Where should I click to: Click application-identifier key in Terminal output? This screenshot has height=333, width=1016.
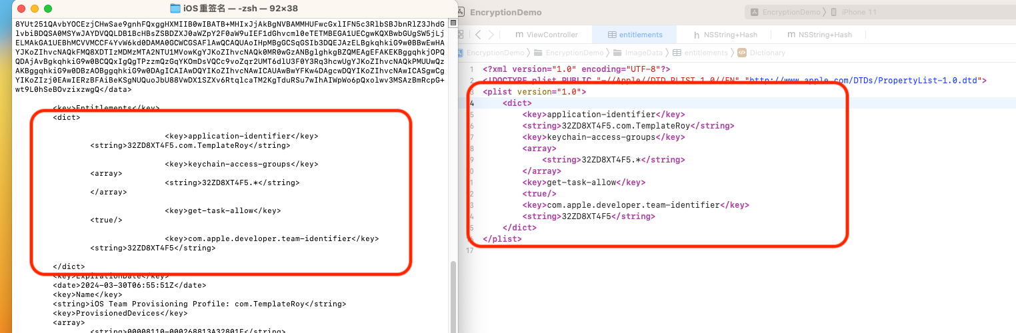(x=241, y=136)
